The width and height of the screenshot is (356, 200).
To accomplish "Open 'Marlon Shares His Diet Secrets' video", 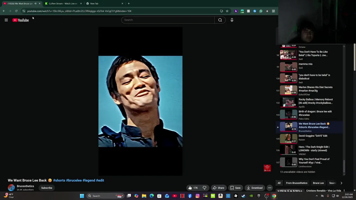I will click(309, 91).
